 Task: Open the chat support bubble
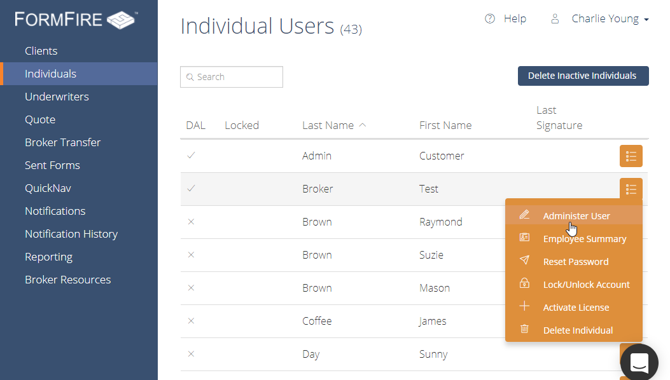click(639, 362)
